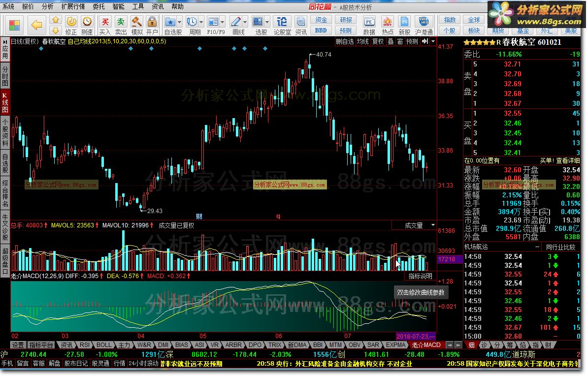Open the 综合排名 comprehensive ranking sidebar item

pos(5,193)
